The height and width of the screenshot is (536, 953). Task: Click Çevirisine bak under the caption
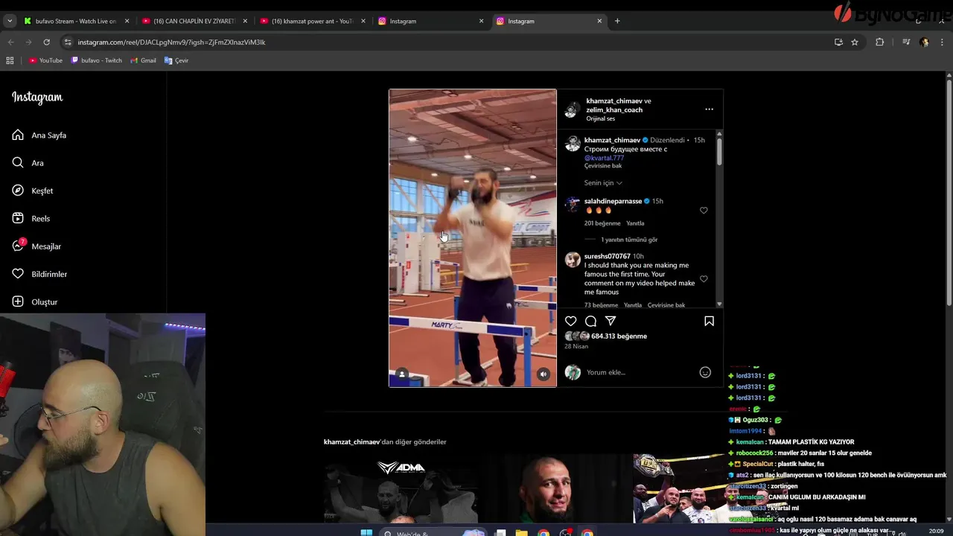pyautogui.click(x=603, y=166)
